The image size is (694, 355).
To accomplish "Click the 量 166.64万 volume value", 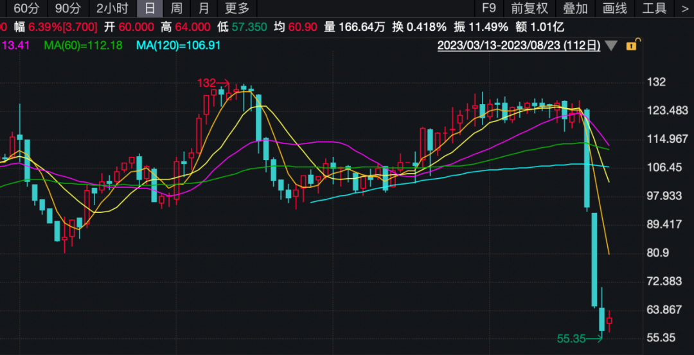I will click(x=355, y=27).
